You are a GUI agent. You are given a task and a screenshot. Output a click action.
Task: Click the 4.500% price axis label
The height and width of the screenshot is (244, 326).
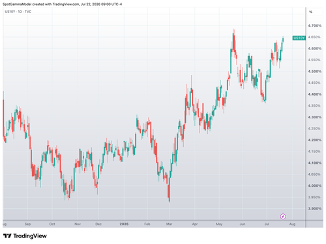click(314, 72)
